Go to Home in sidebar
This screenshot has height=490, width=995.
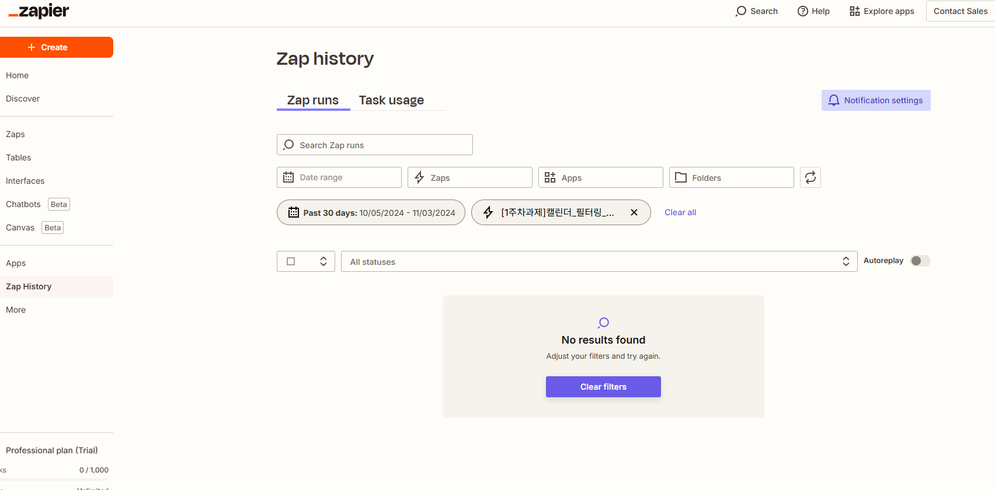tap(17, 75)
